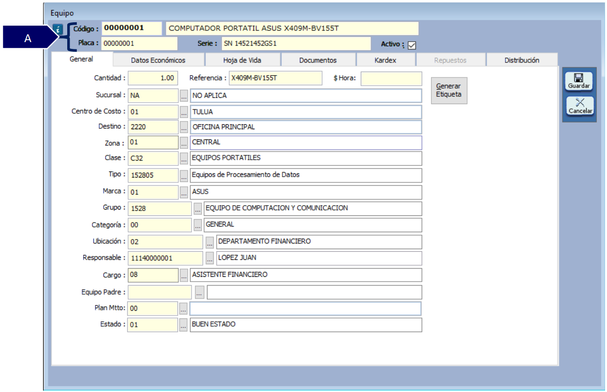Click Equipos de Procesamiento de Datos text
The height and width of the screenshot is (392, 607).
[246, 175]
